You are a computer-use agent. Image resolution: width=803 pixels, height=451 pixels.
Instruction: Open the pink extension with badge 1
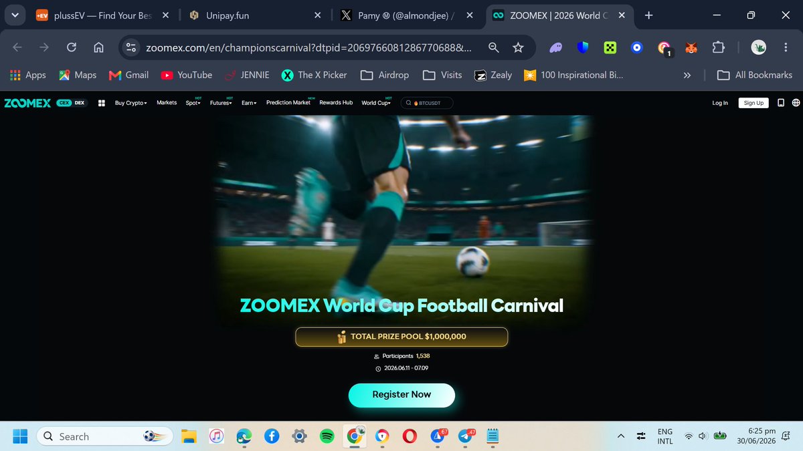(664, 47)
